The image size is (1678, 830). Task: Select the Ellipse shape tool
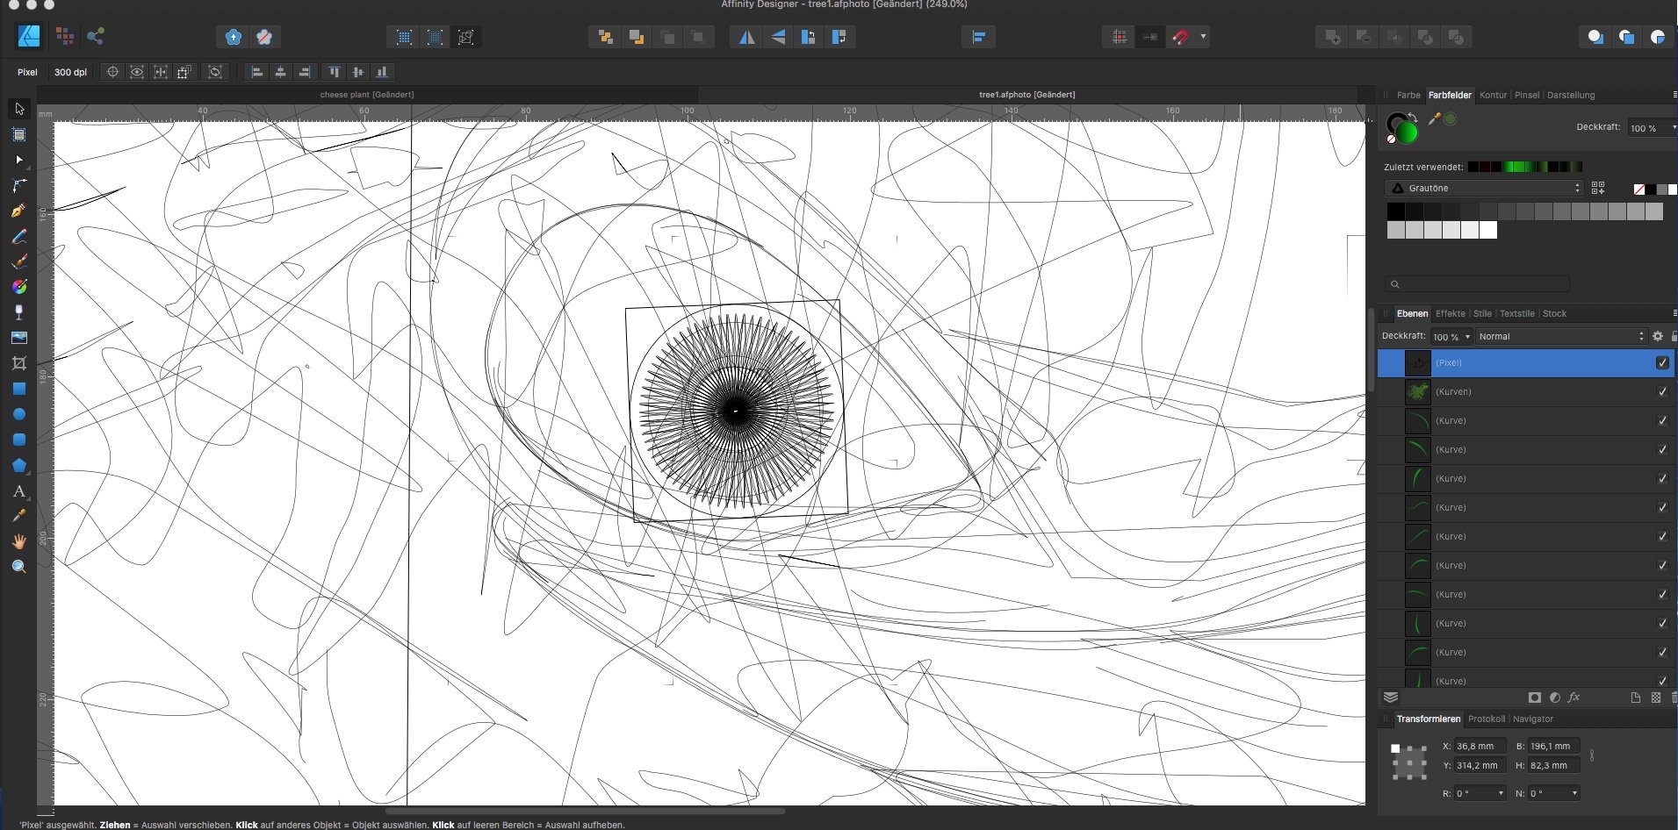[19, 414]
